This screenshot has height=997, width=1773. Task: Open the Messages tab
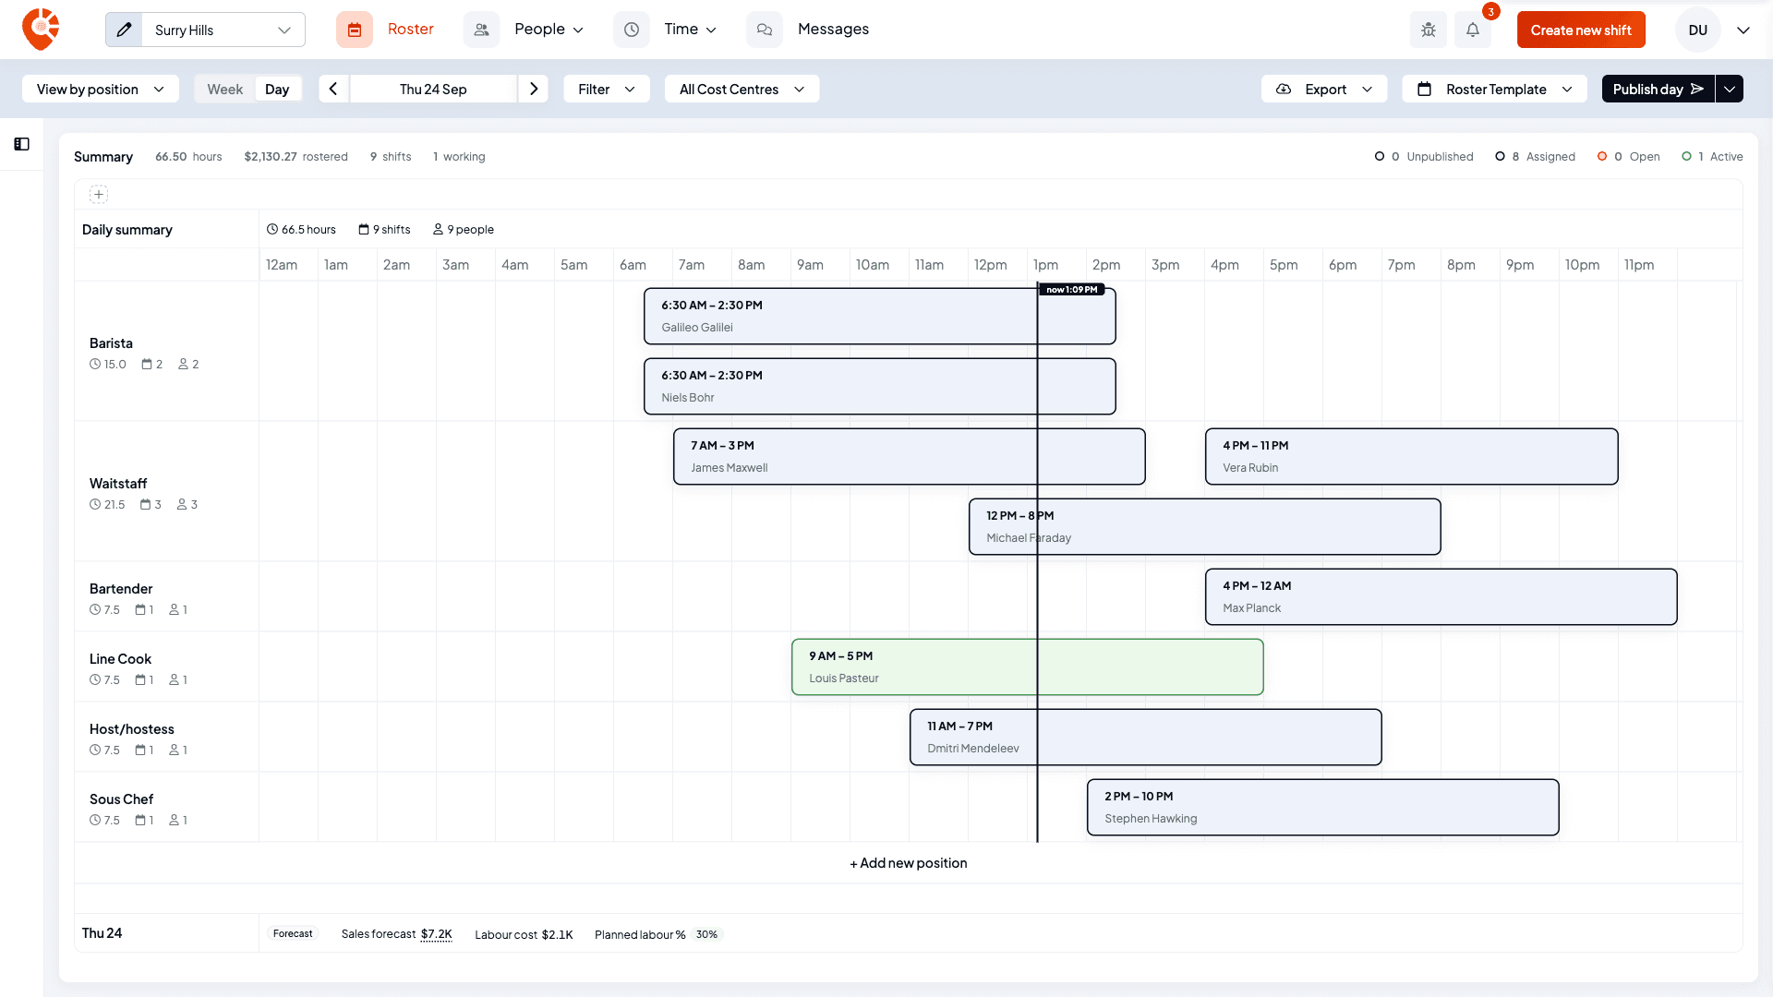tap(833, 30)
